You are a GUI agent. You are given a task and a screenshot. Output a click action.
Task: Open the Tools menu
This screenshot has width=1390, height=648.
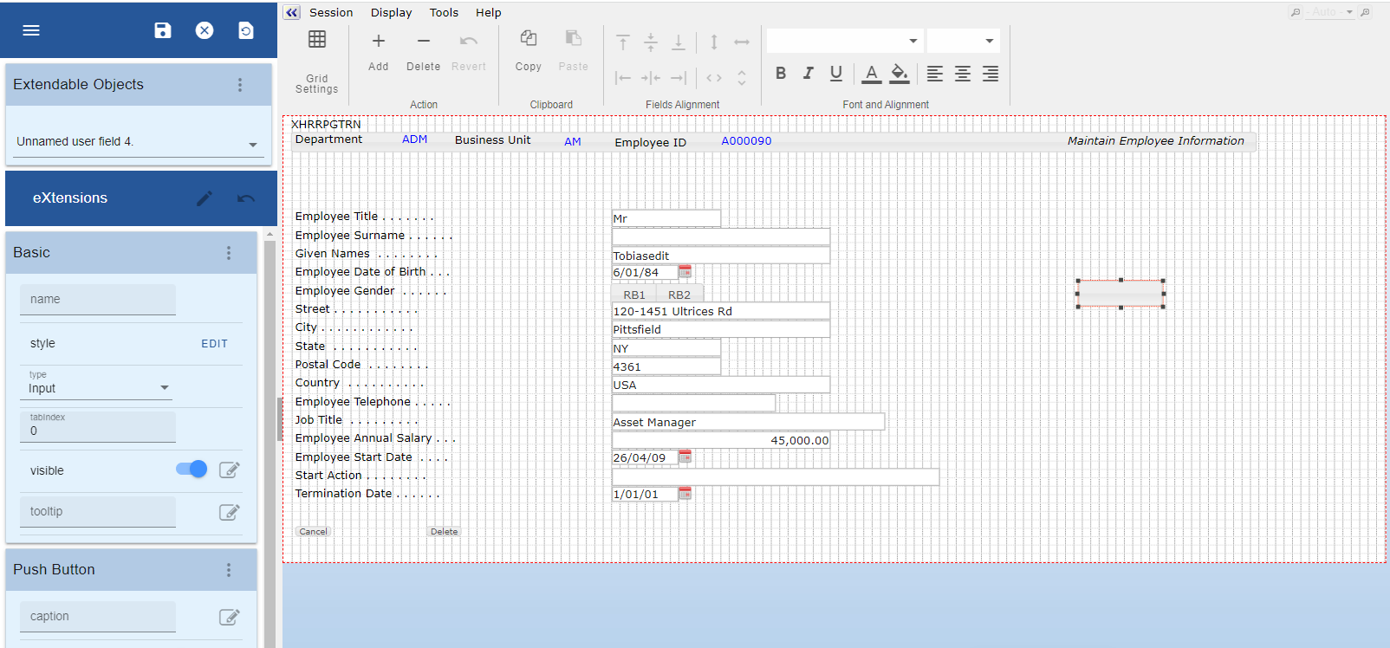[x=444, y=13]
